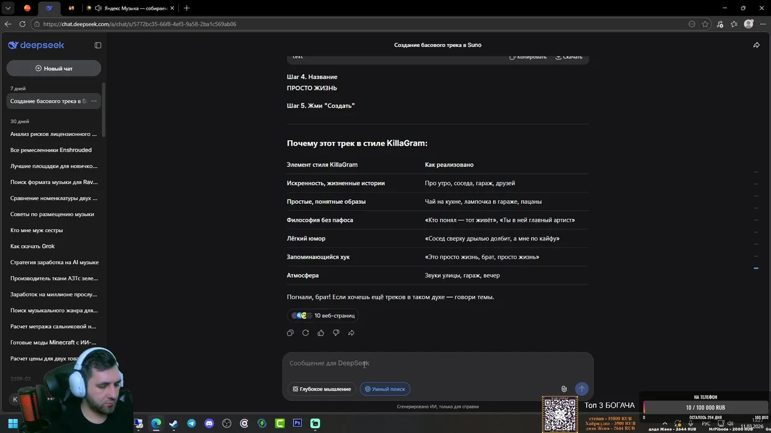Image resolution: width=771 pixels, height=433 pixels.
Task: Jump to last message marker in scroll rail
Action: [756, 268]
